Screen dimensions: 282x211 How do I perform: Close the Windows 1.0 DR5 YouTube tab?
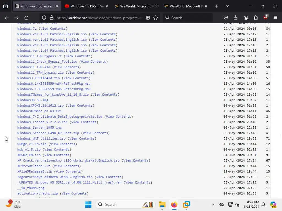(x=107, y=6)
